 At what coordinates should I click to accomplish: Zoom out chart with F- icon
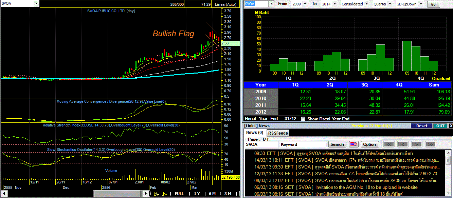pos(165,194)
